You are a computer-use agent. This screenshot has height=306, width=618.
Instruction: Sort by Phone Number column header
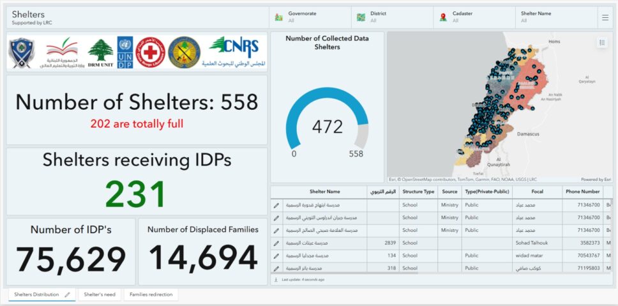coord(582,192)
